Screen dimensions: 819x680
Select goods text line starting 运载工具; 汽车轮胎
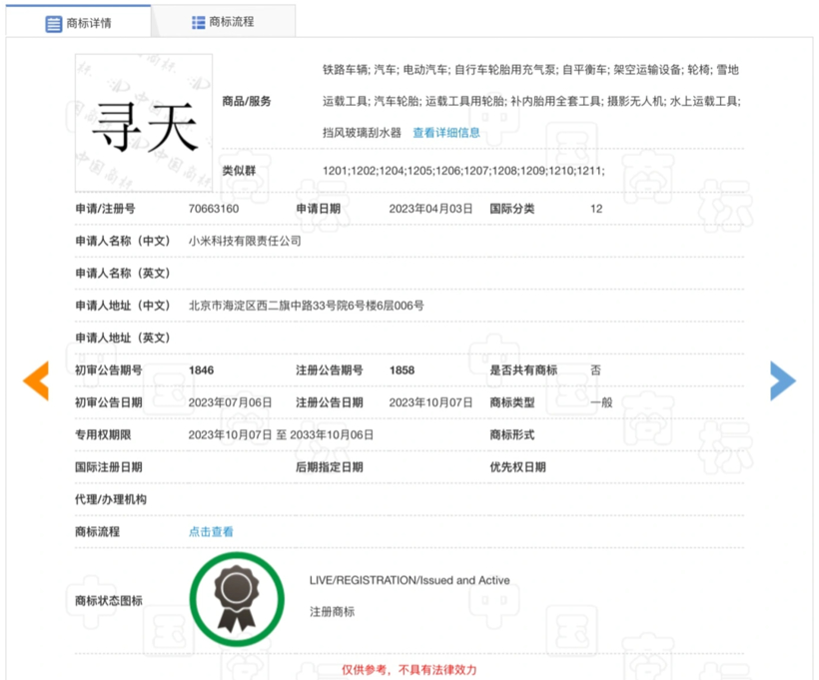pyautogui.click(x=531, y=101)
